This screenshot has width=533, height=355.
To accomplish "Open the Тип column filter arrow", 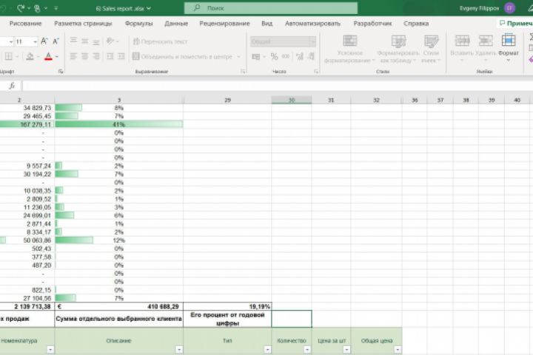I will pyautogui.click(x=267, y=349).
